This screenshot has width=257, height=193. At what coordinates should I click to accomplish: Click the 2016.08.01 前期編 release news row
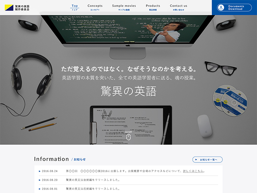pyautogui.click(x=128, y=189)
